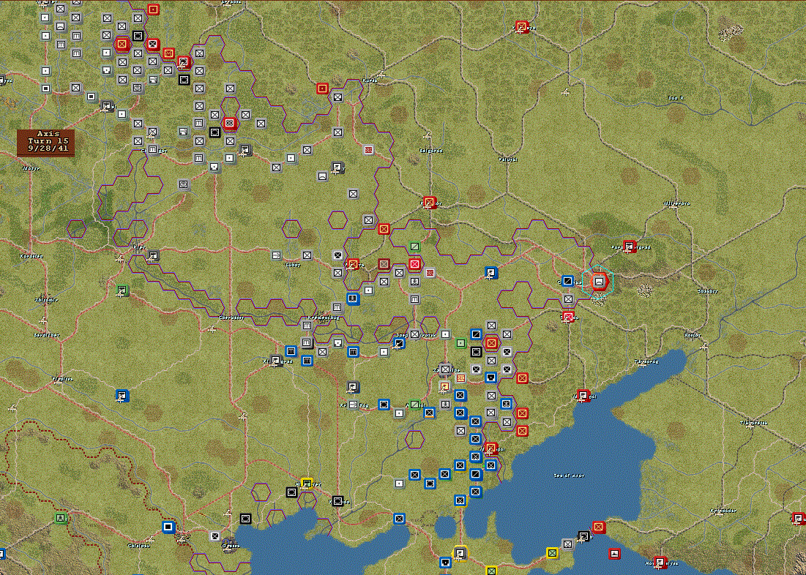The width and height of the screenshot is (806, 575).
Task: Select the green diagonal-slash counter north of Poltava line
Action: pyautogui.click(x=415, y=247)
